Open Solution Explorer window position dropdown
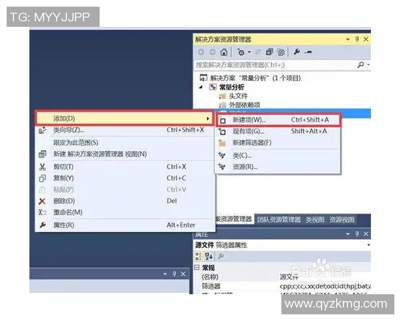The height and width of the screenshot is (321, 401). (x=348, y=39)
